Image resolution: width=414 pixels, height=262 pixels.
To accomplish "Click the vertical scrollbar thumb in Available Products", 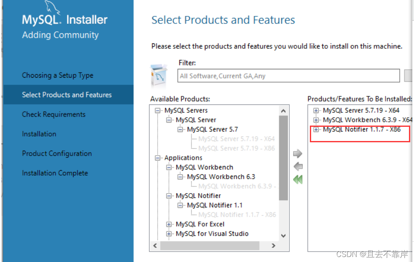I will pyautogui.click(x=283, y=158).
